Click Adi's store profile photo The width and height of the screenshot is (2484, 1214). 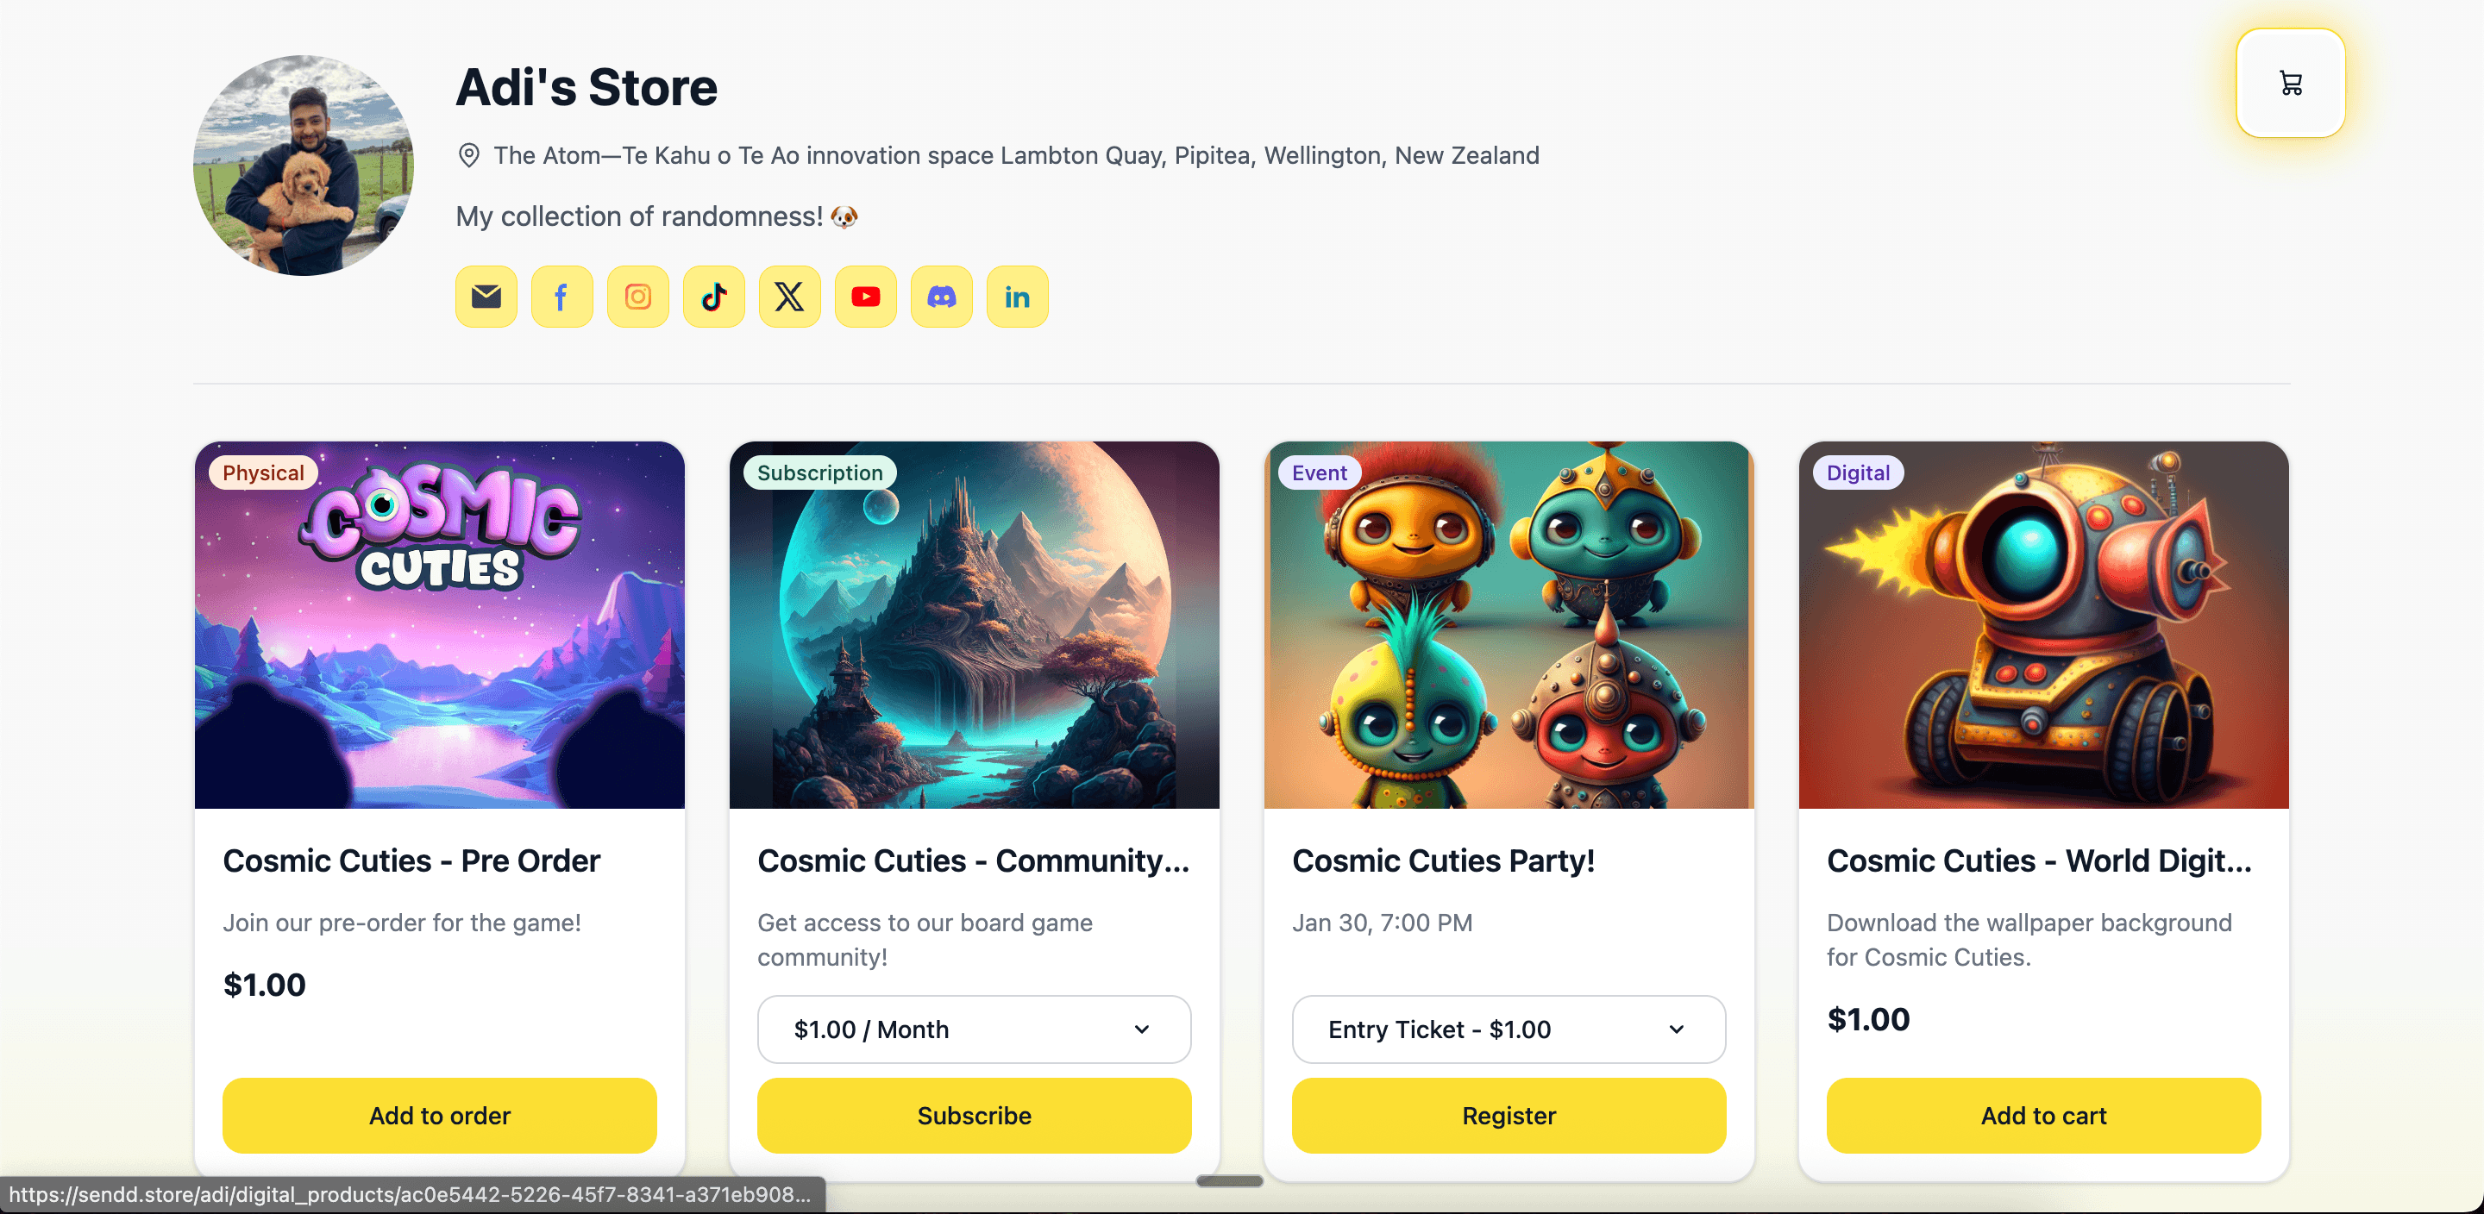point(304,165)
